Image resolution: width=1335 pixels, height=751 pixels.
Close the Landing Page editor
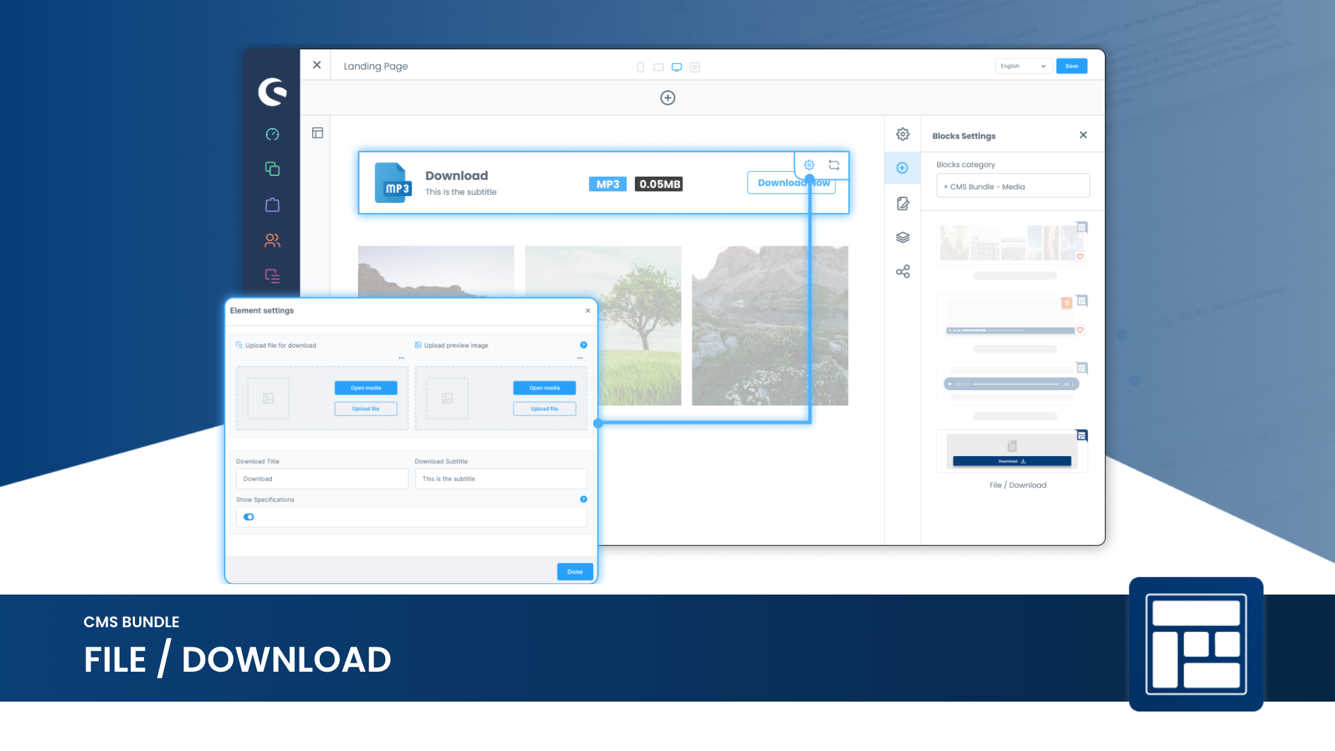click(x=316, y=65)
